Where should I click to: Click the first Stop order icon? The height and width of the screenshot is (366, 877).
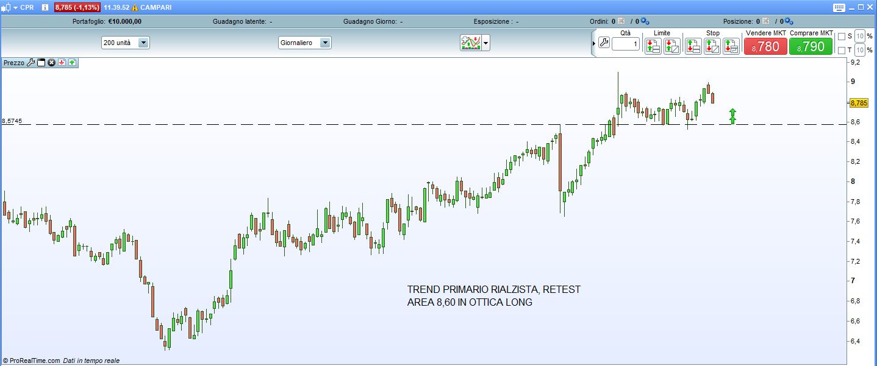693,46
